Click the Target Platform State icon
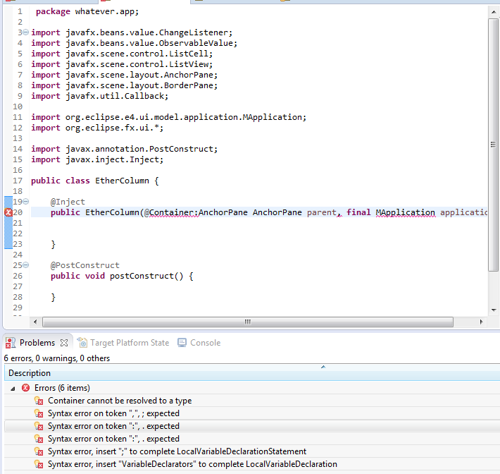Viewport: 500px width, 474px height. (x=82, y=342)
